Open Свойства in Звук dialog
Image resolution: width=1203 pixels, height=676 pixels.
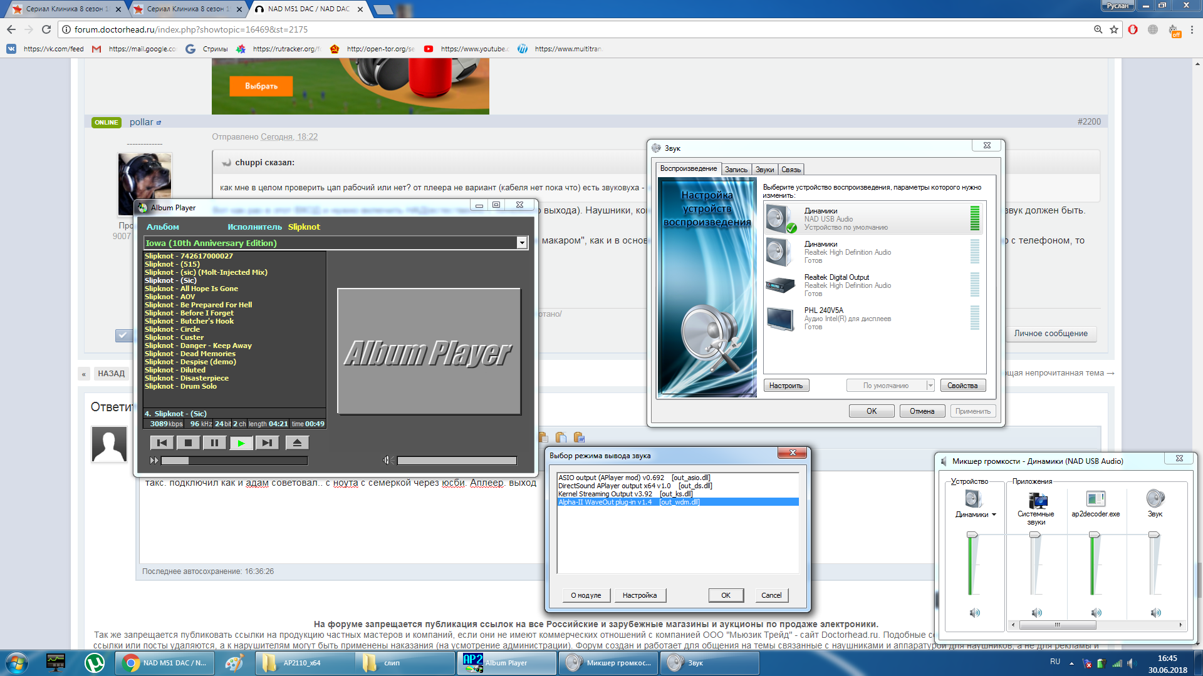click(x=962, y=386)
